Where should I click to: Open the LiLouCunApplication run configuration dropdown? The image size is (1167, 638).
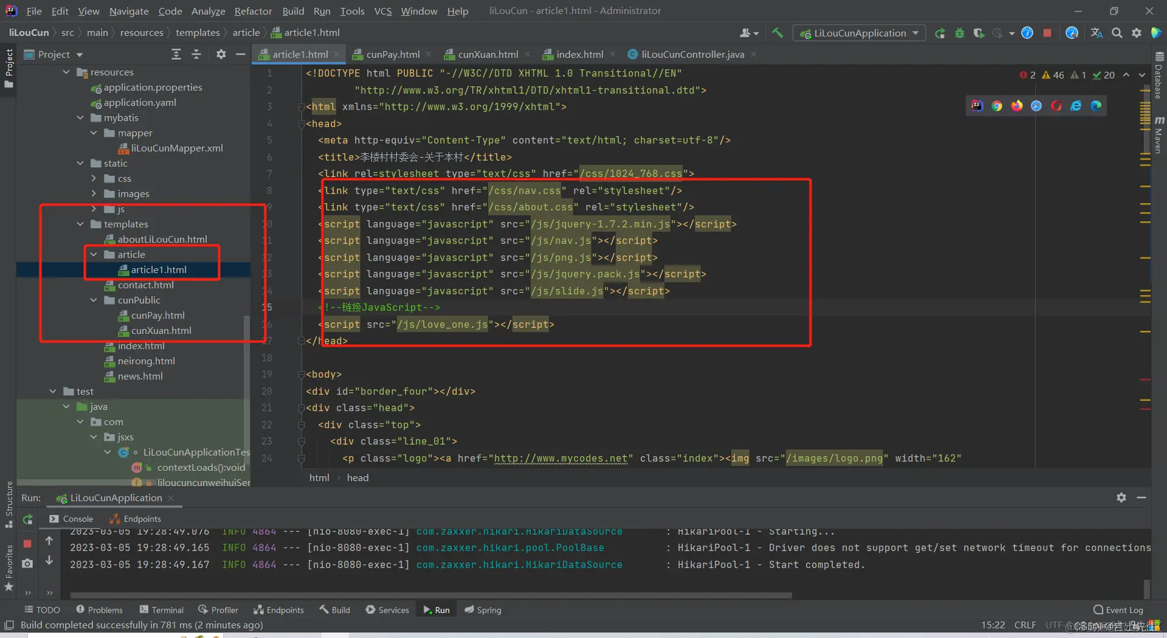[859, 33]
